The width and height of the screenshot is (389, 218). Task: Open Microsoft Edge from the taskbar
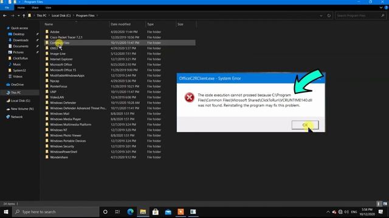[x=130, y=212]
